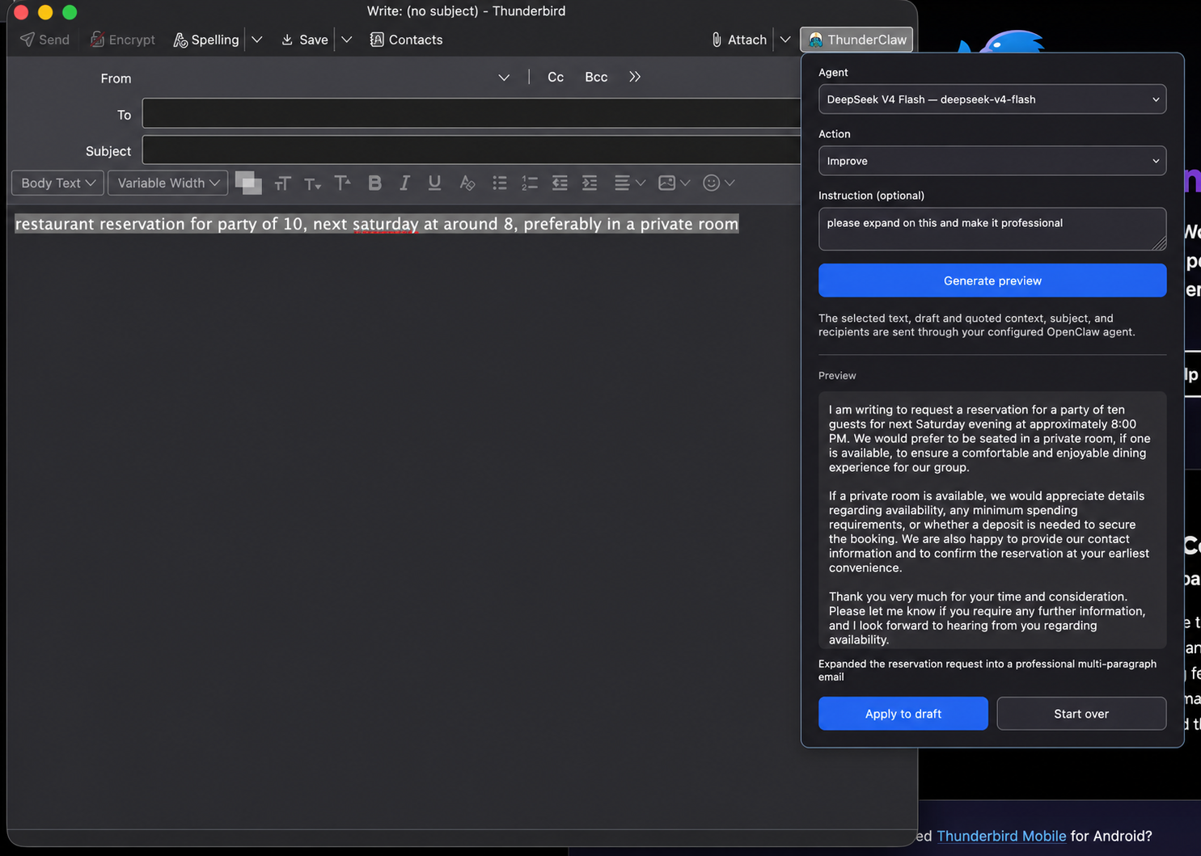This screenshot has height=856, width=1201.
Task: Increase the font size
Action: (343, 183)
